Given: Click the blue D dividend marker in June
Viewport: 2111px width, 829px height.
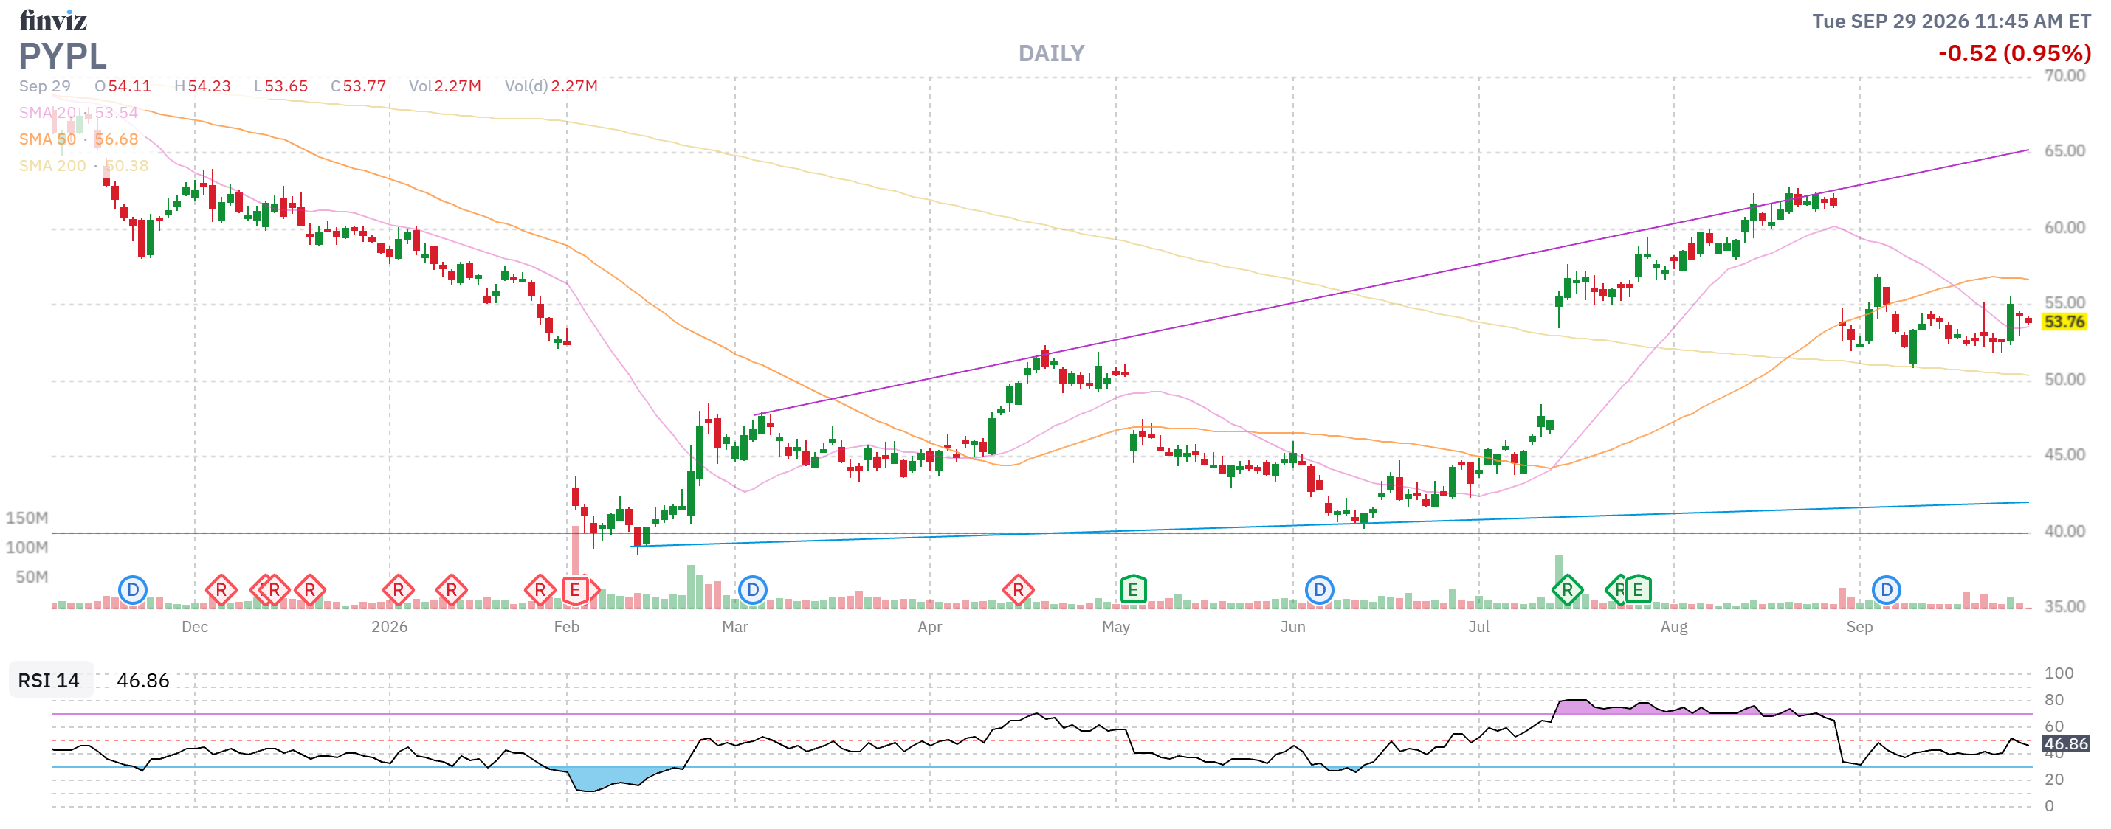Looking at the screenshot, I should coord(1320,590).
